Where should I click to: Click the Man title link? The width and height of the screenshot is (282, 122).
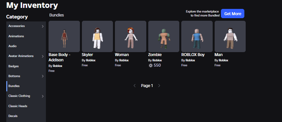point(219,55)
